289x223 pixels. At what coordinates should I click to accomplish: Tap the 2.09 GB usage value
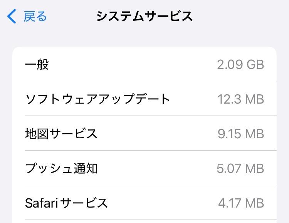click(240, 64)
